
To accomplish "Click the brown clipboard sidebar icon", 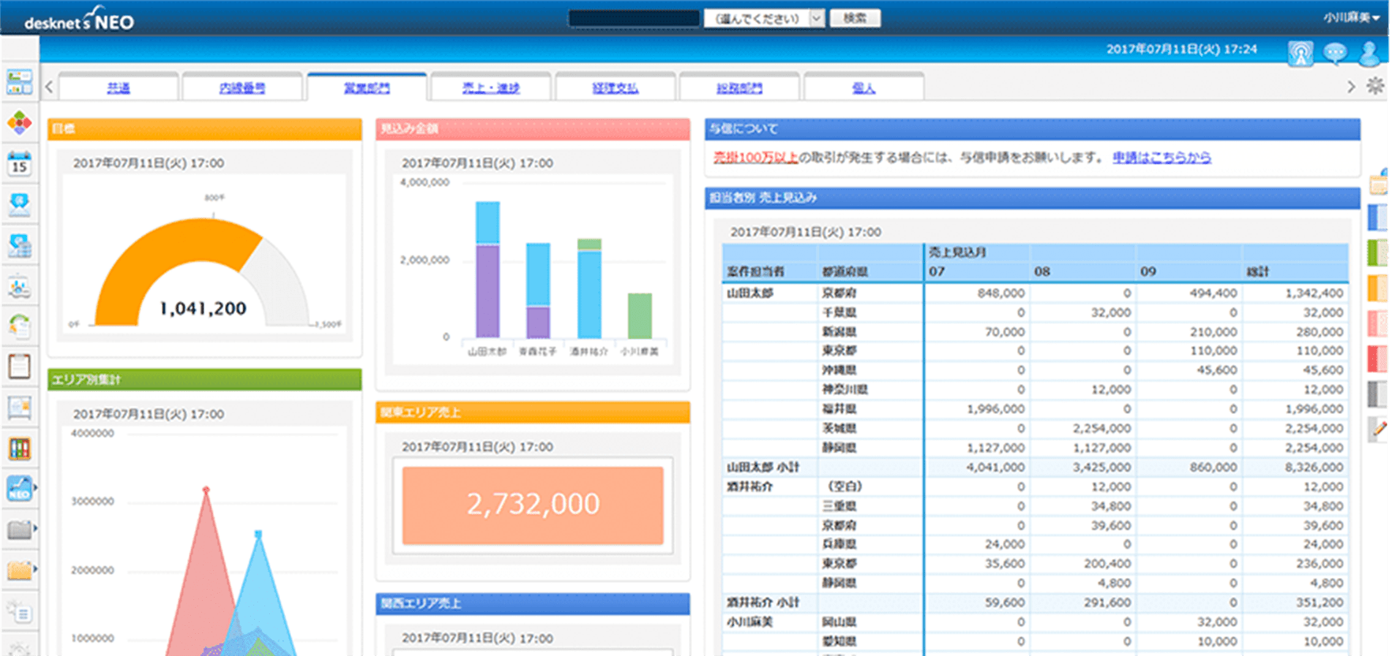I will tap(19, 367).
